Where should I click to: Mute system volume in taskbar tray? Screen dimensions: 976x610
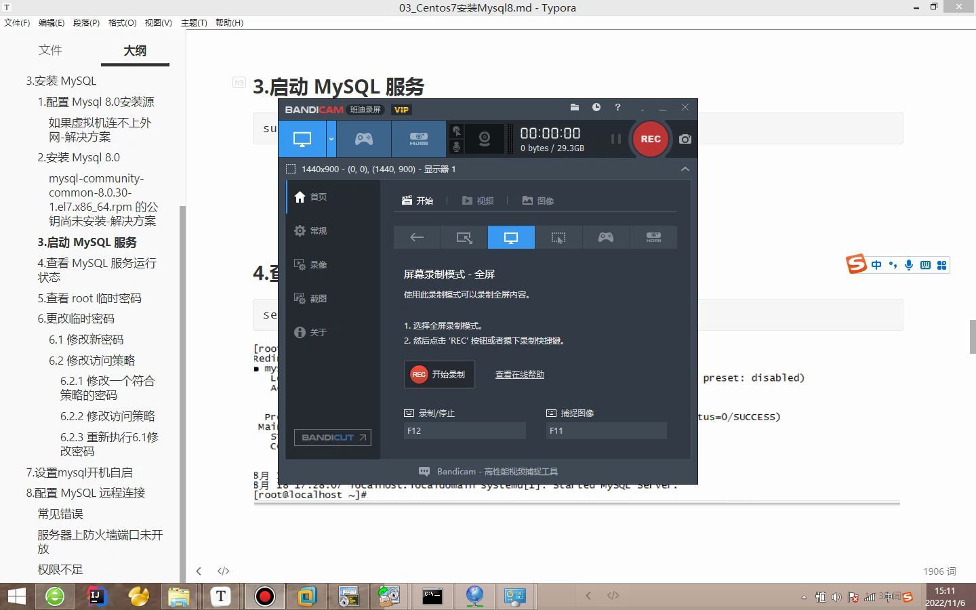pos(836,597)
